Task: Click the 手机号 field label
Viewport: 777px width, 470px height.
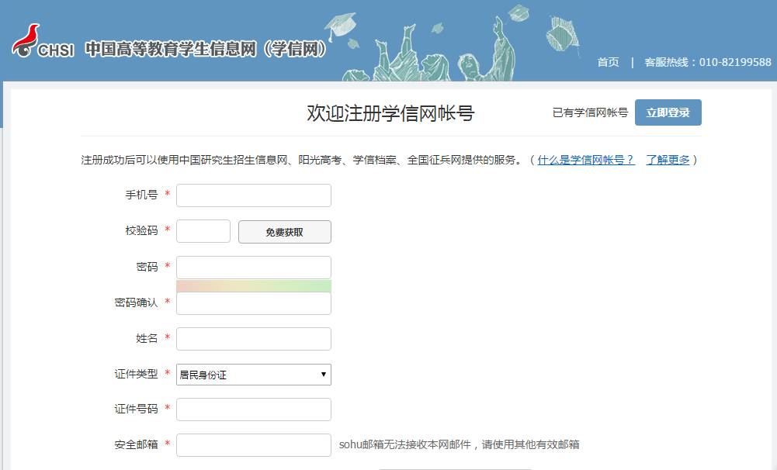Action: pyautogui.click(x=141, y=195)
